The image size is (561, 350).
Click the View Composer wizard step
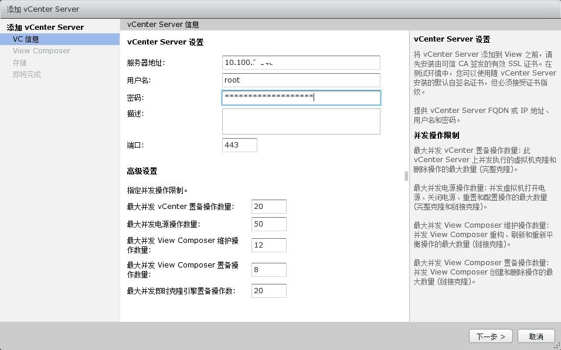tap(40, 50)
